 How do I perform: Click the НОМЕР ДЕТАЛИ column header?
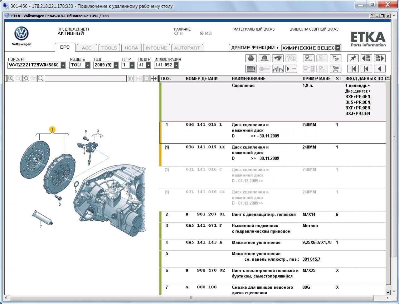click(202, 79)
